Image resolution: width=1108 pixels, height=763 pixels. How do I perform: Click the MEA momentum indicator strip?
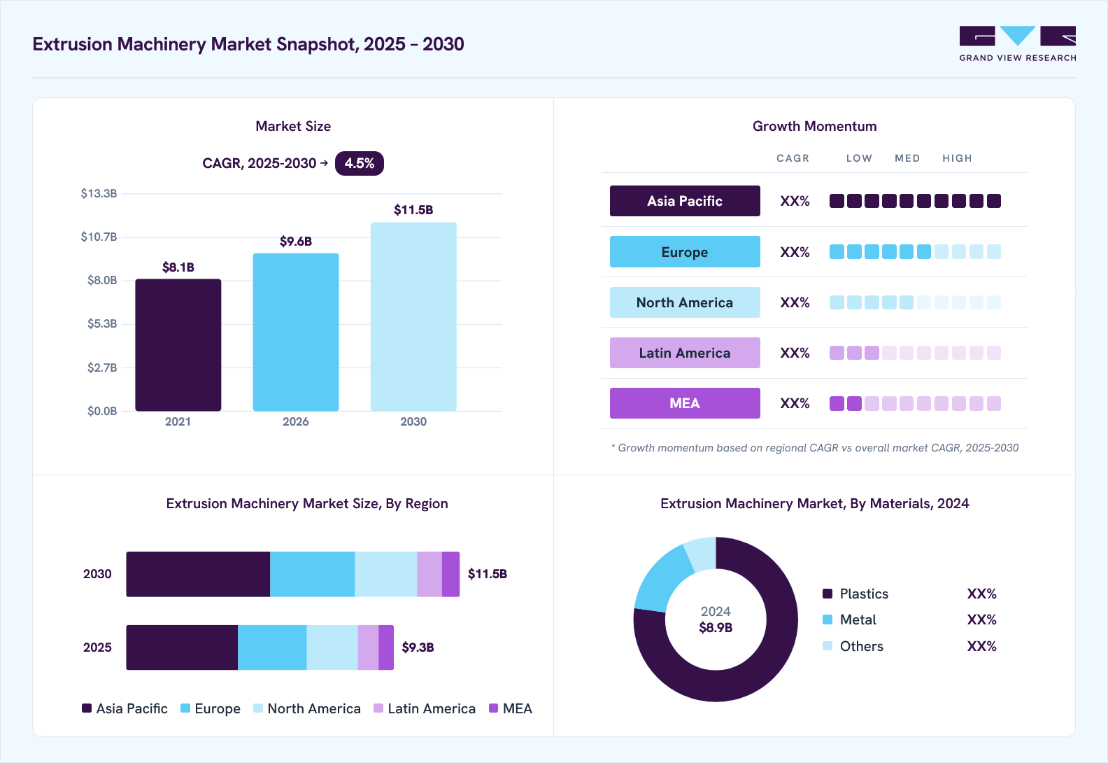coord(915,403)
